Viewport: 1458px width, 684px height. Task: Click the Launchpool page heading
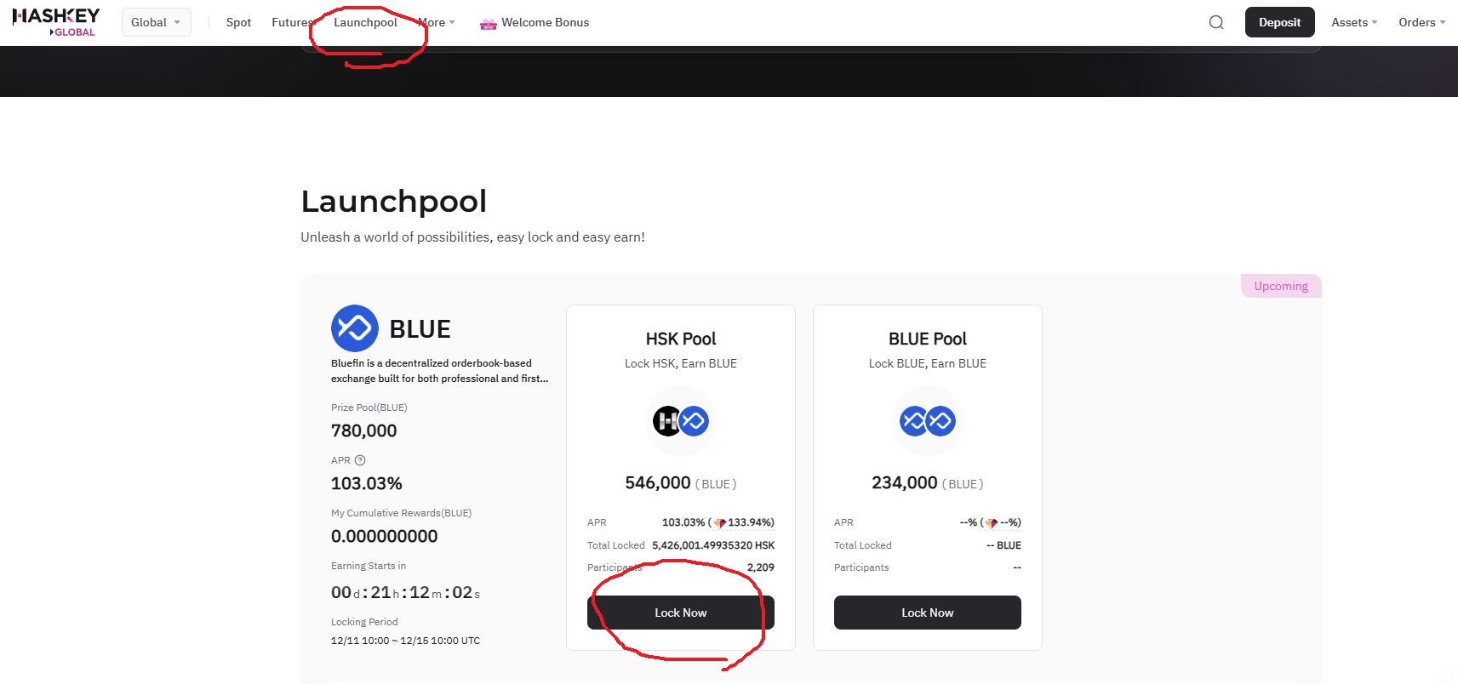tap(394, 202)
